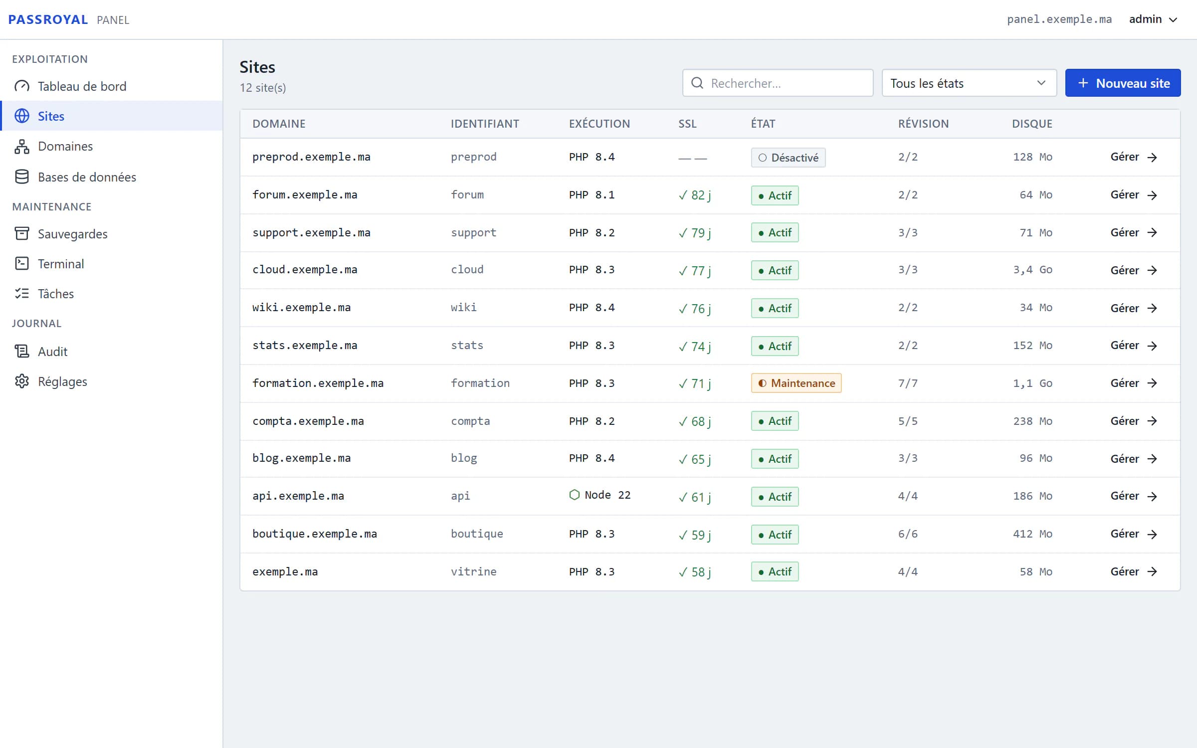
Task: Click the identifier preprod
Action: coord(473,157)
